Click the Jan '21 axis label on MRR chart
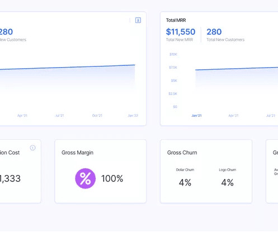The width and height of the screenshot is (278, 232). [x=196, y=116]
